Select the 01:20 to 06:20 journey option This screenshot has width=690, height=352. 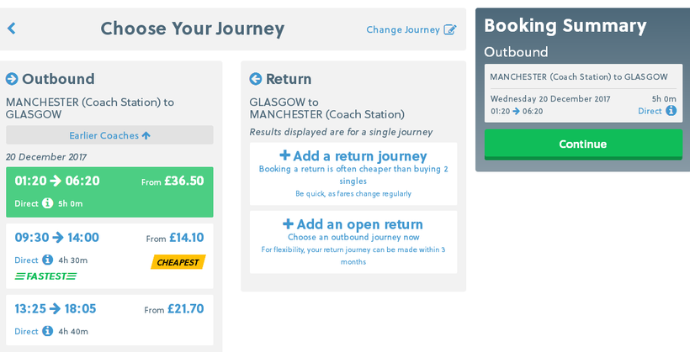coord(109,192)
